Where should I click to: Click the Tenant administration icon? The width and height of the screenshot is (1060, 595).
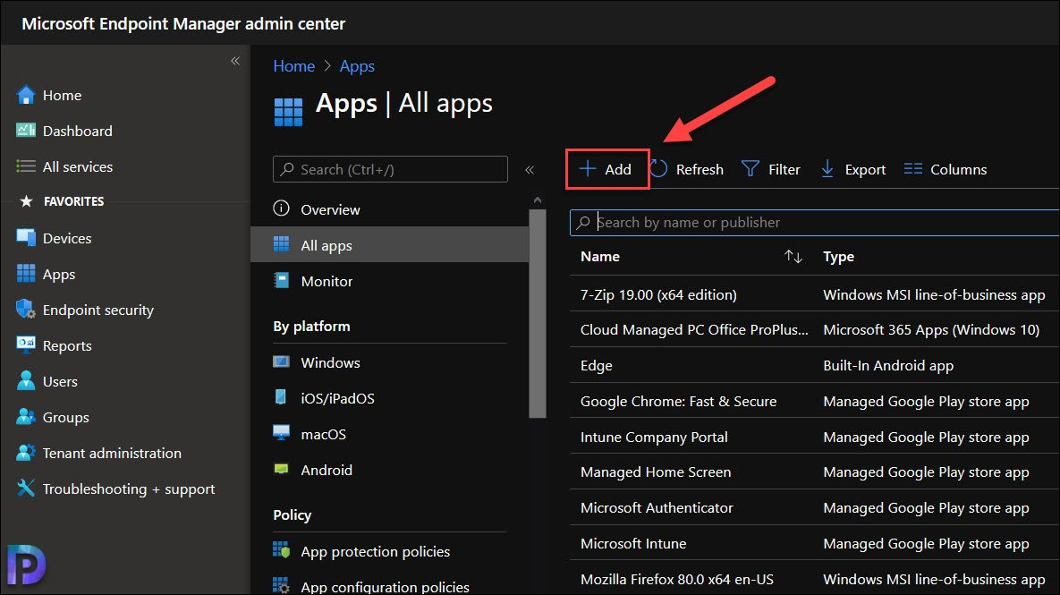pyautogui.click(x=26, y=453)
